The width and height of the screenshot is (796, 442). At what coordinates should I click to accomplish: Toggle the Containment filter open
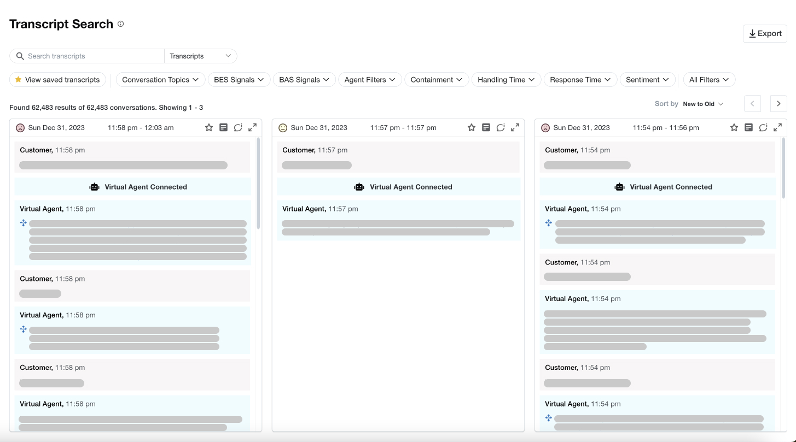tap(436, 79)
